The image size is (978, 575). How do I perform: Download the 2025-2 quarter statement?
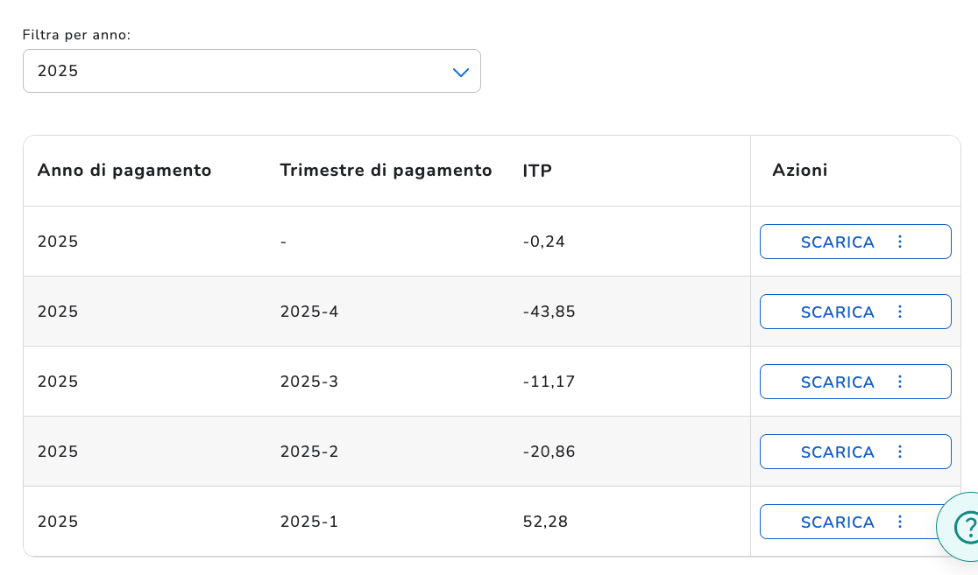[x=837, y=452]
